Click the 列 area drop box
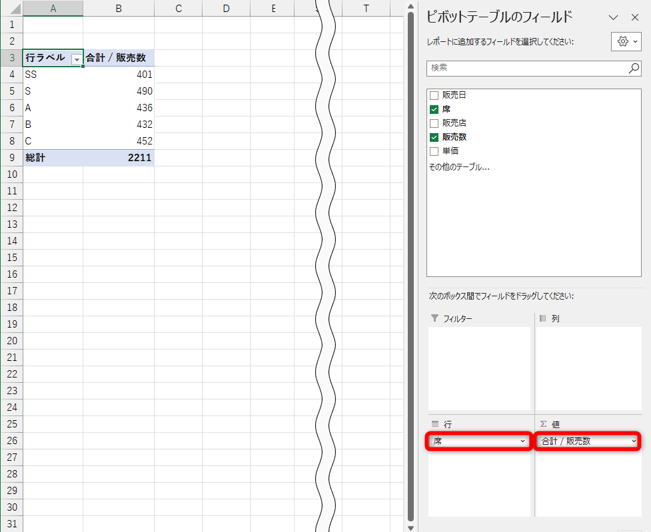The height and width of the screenshot is (532, 651). point(589,368)
